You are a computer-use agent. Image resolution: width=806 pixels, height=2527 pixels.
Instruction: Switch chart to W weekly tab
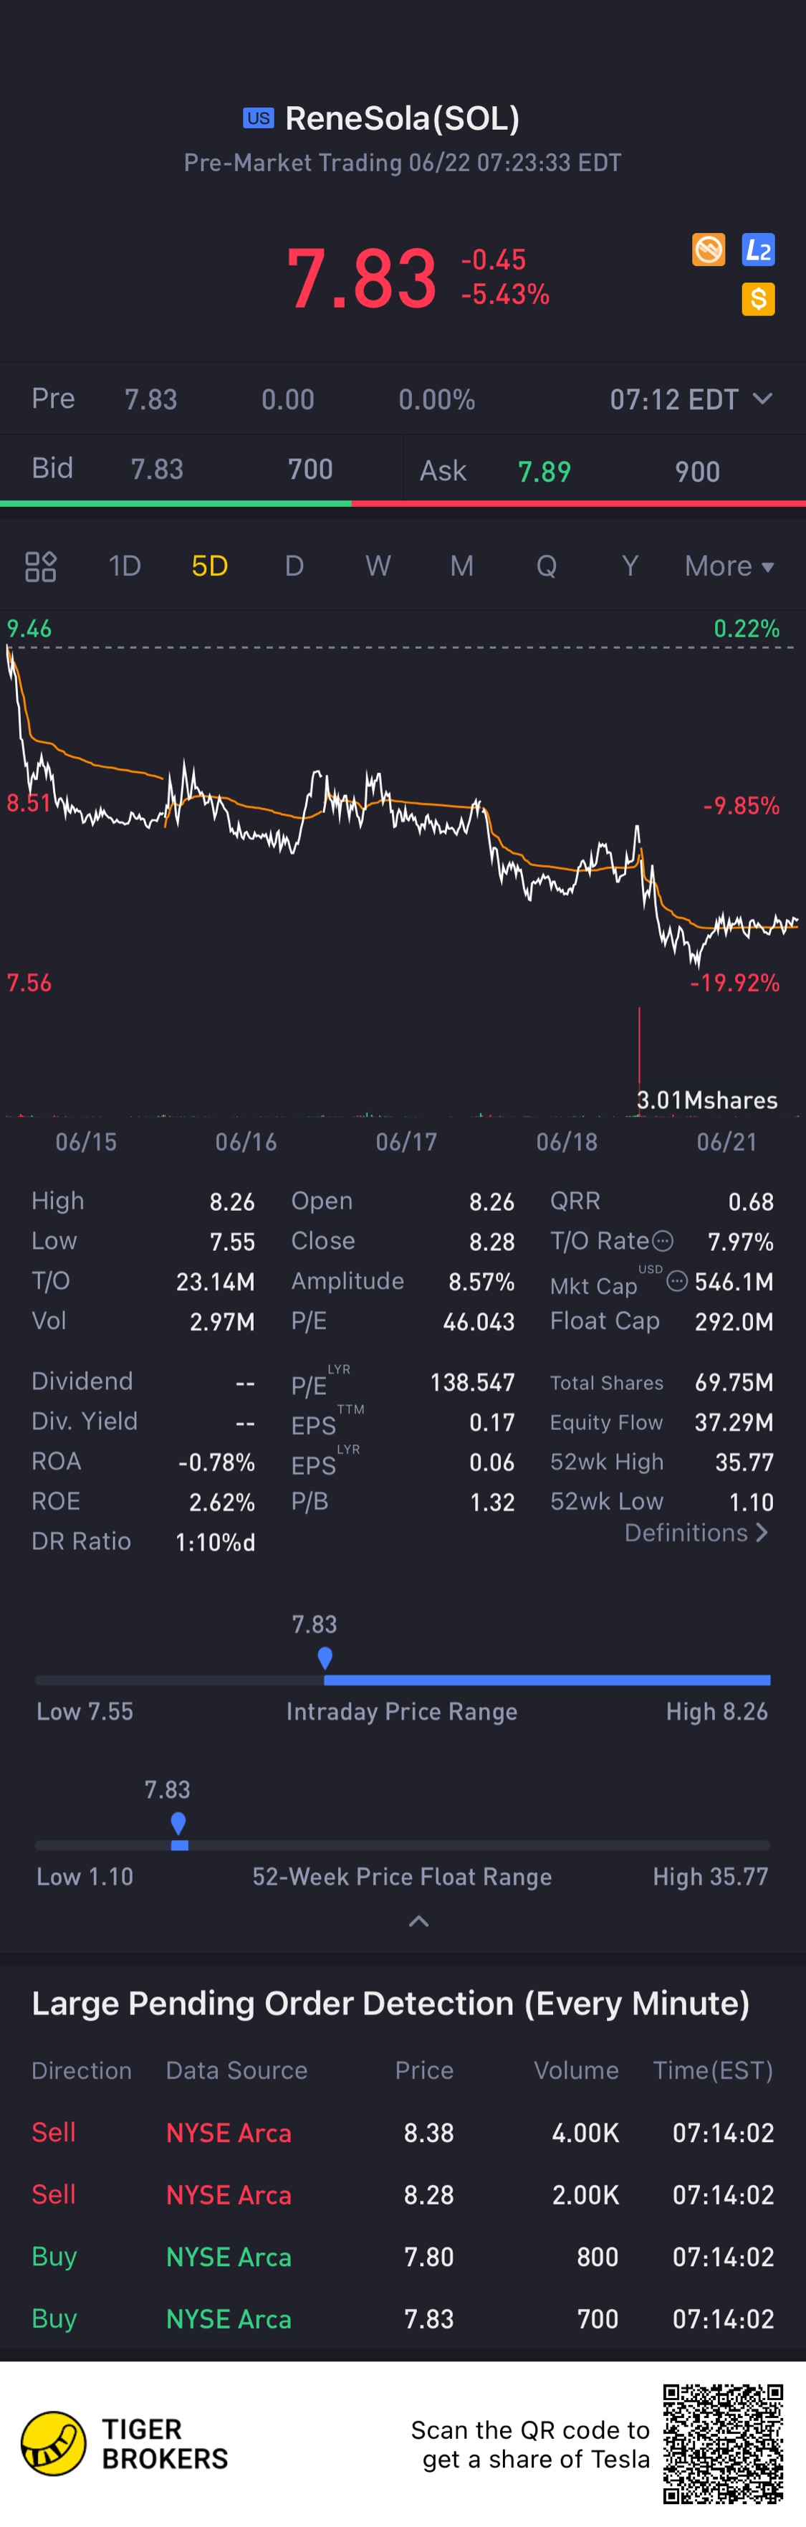coord(378,566)
